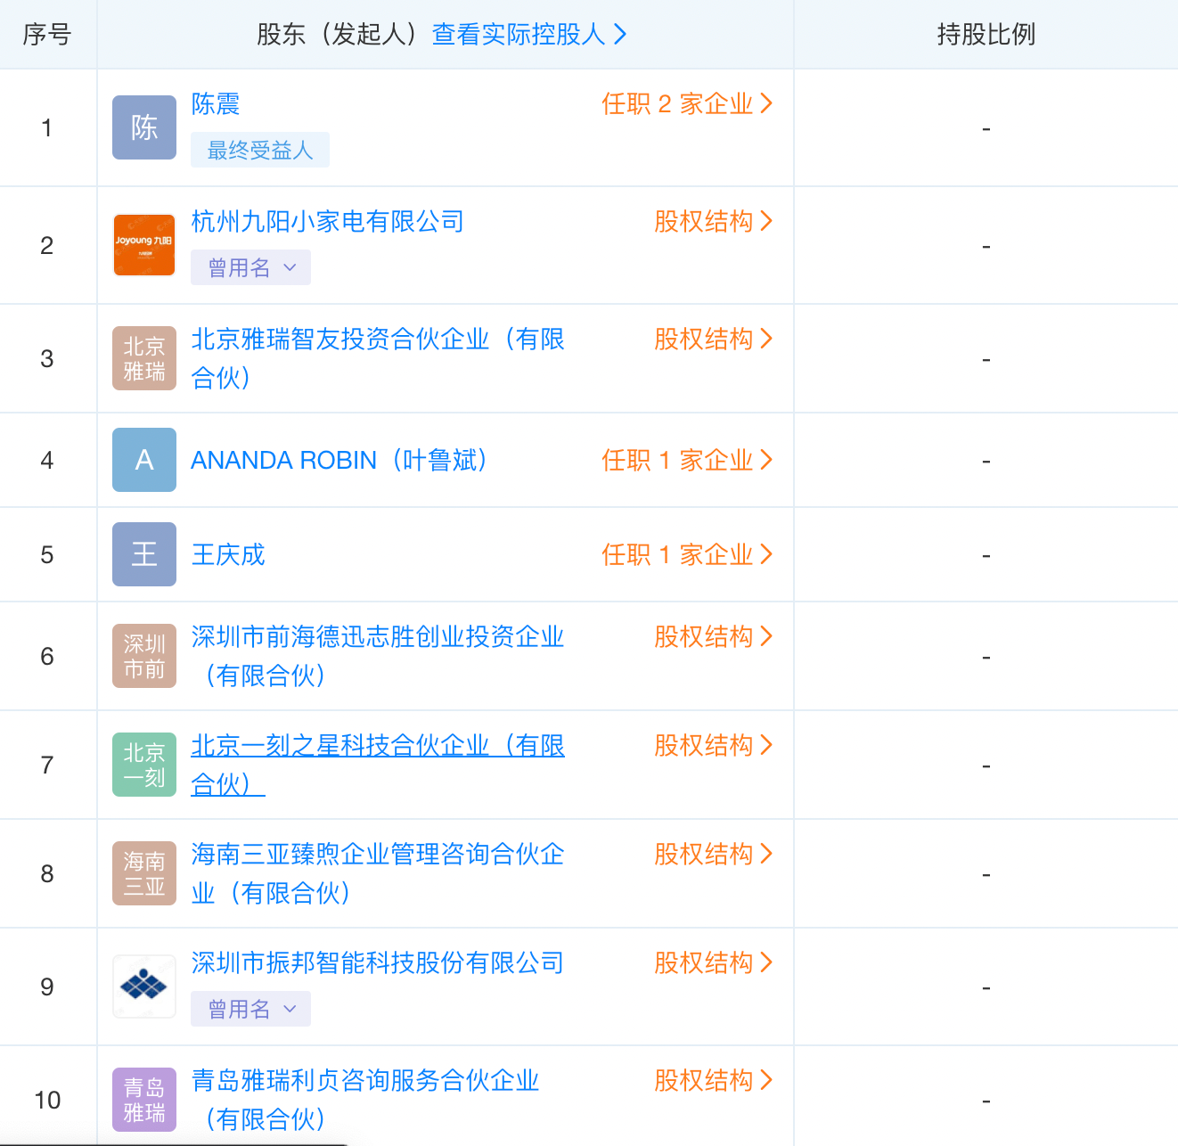
Task: Click the 北京一刻 green avatar icon
Action: click(144, 765)
